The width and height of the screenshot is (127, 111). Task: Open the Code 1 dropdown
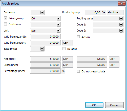pos(121,25)
